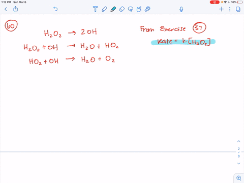Tap the Wi-Fi status icon
The width and height of the screenshot is (244, 183).
(x=225, y=2)
